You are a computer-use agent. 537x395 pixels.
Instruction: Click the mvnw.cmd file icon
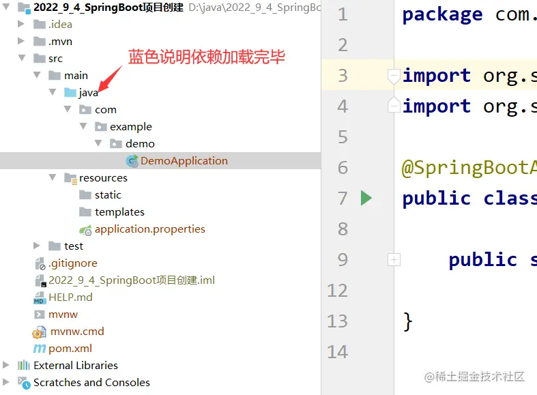point(39,332)
